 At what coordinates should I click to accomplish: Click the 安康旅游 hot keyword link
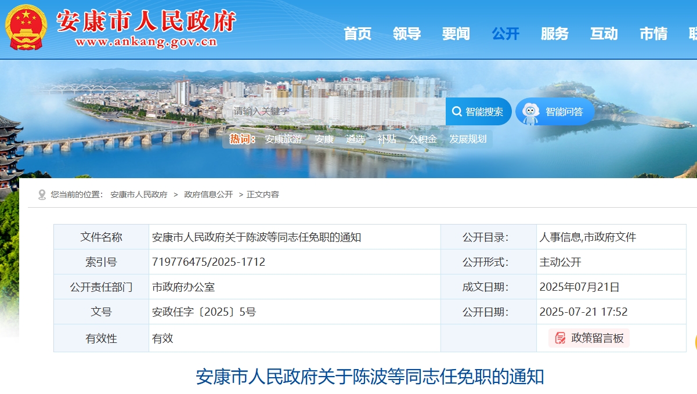(283, 139)
